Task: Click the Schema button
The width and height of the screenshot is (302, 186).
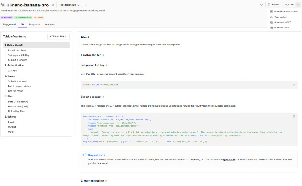Action: tap(273, 5)
